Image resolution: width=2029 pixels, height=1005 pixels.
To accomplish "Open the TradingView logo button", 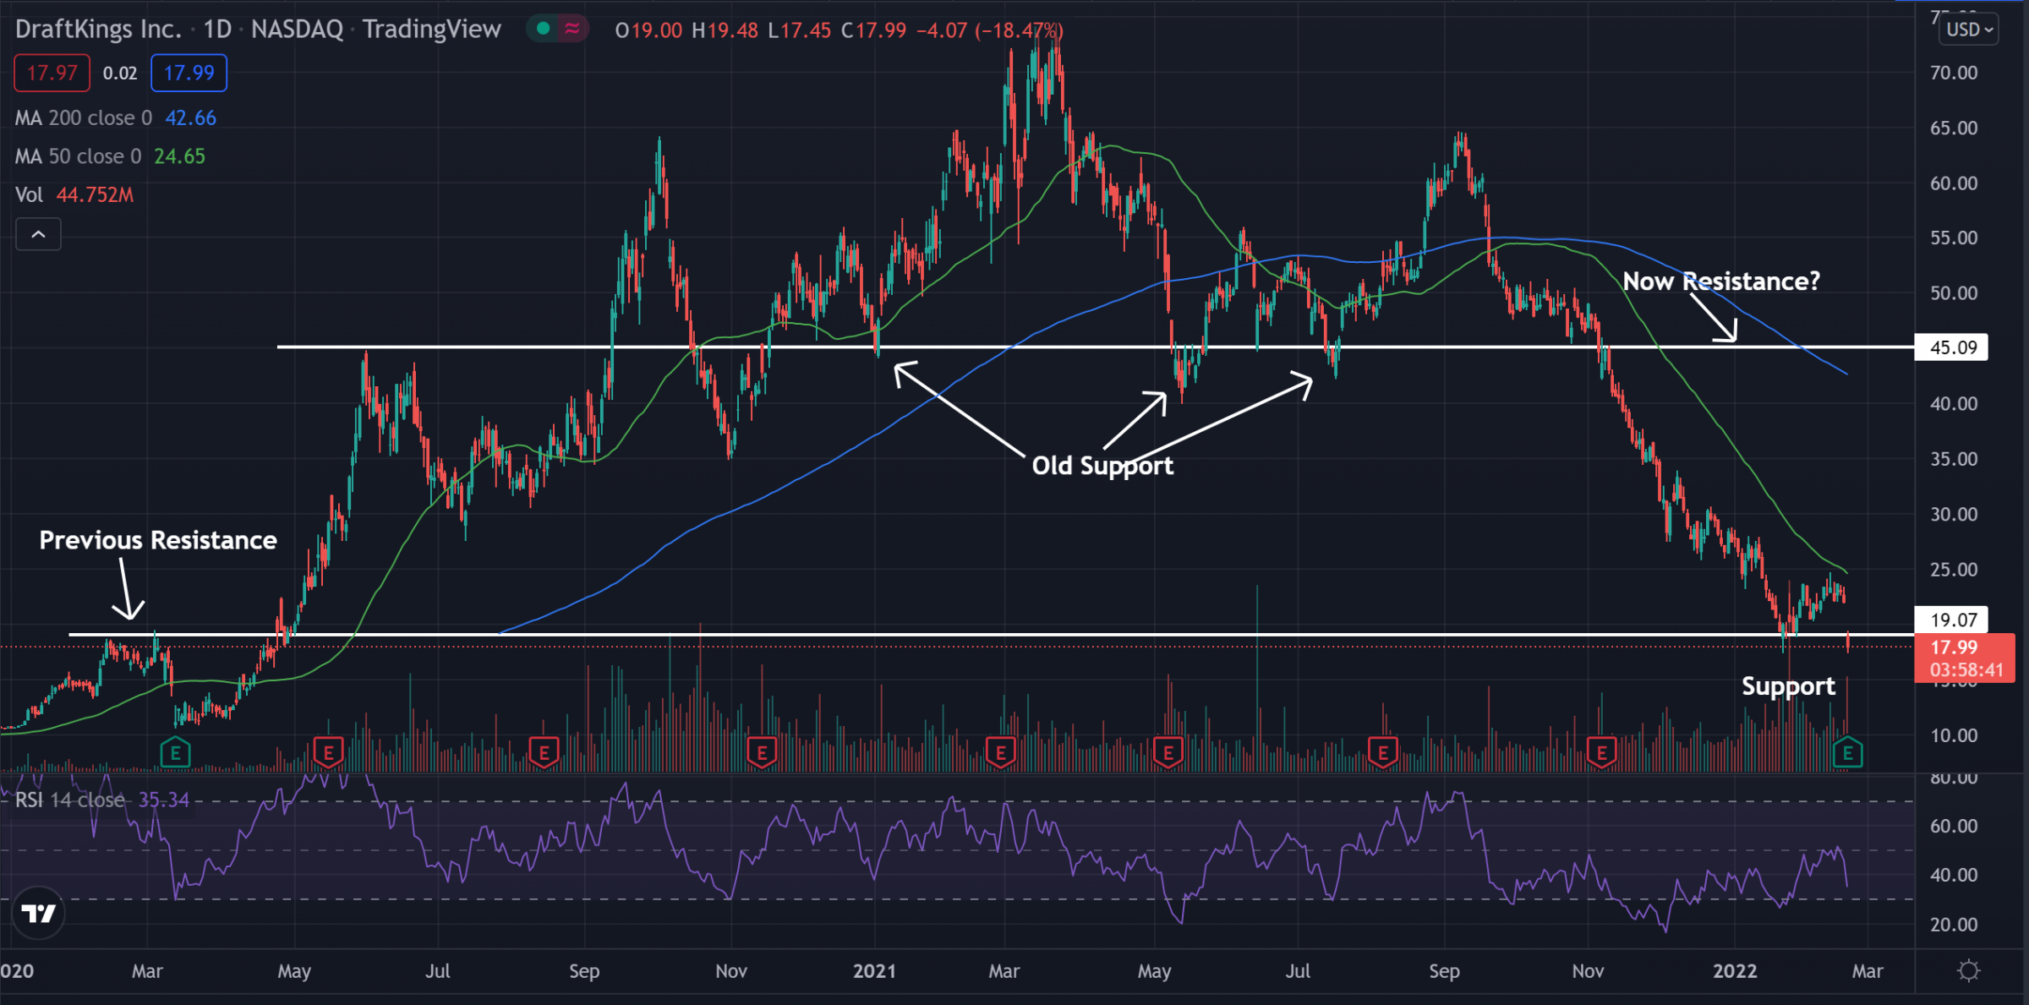I will click(x=38, y=913).
